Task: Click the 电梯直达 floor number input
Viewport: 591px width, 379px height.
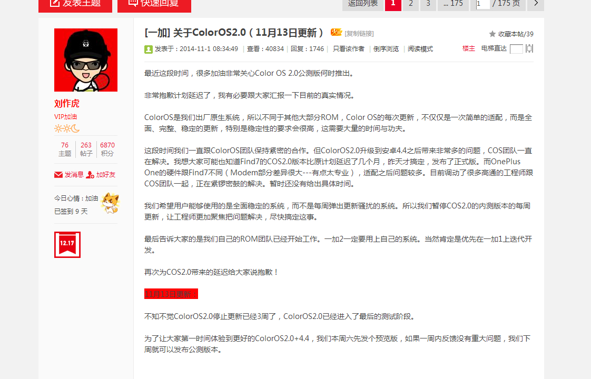Action: pyautogui.click(x=516, y=49)
